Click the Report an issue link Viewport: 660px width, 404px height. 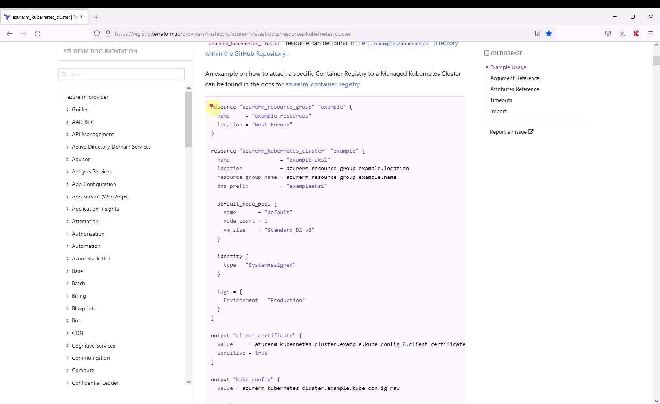click(511, 132)
